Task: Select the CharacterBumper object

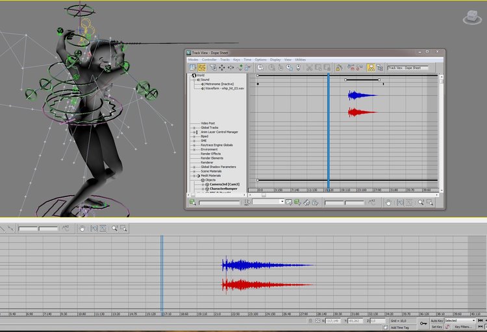Action: [223, 189]
